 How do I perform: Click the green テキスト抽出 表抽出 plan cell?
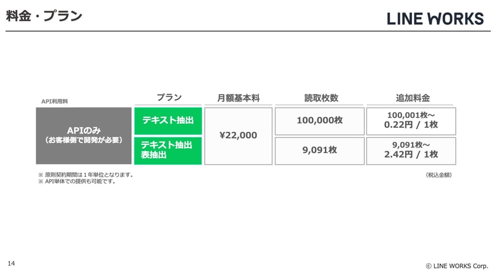point(168,150)
